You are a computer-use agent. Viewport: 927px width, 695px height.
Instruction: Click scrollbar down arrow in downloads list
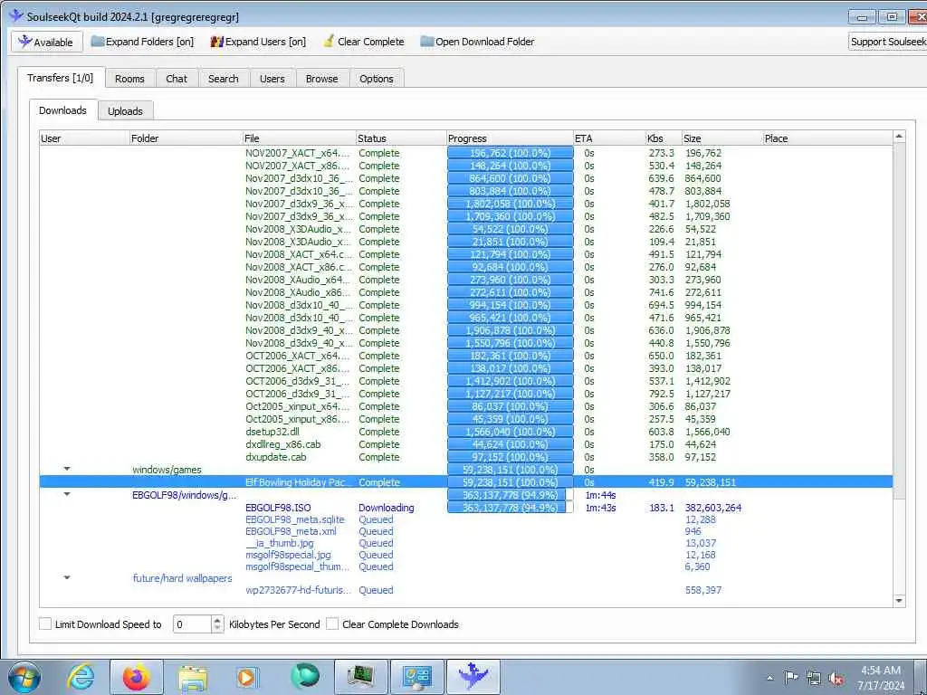pos(899,601)
